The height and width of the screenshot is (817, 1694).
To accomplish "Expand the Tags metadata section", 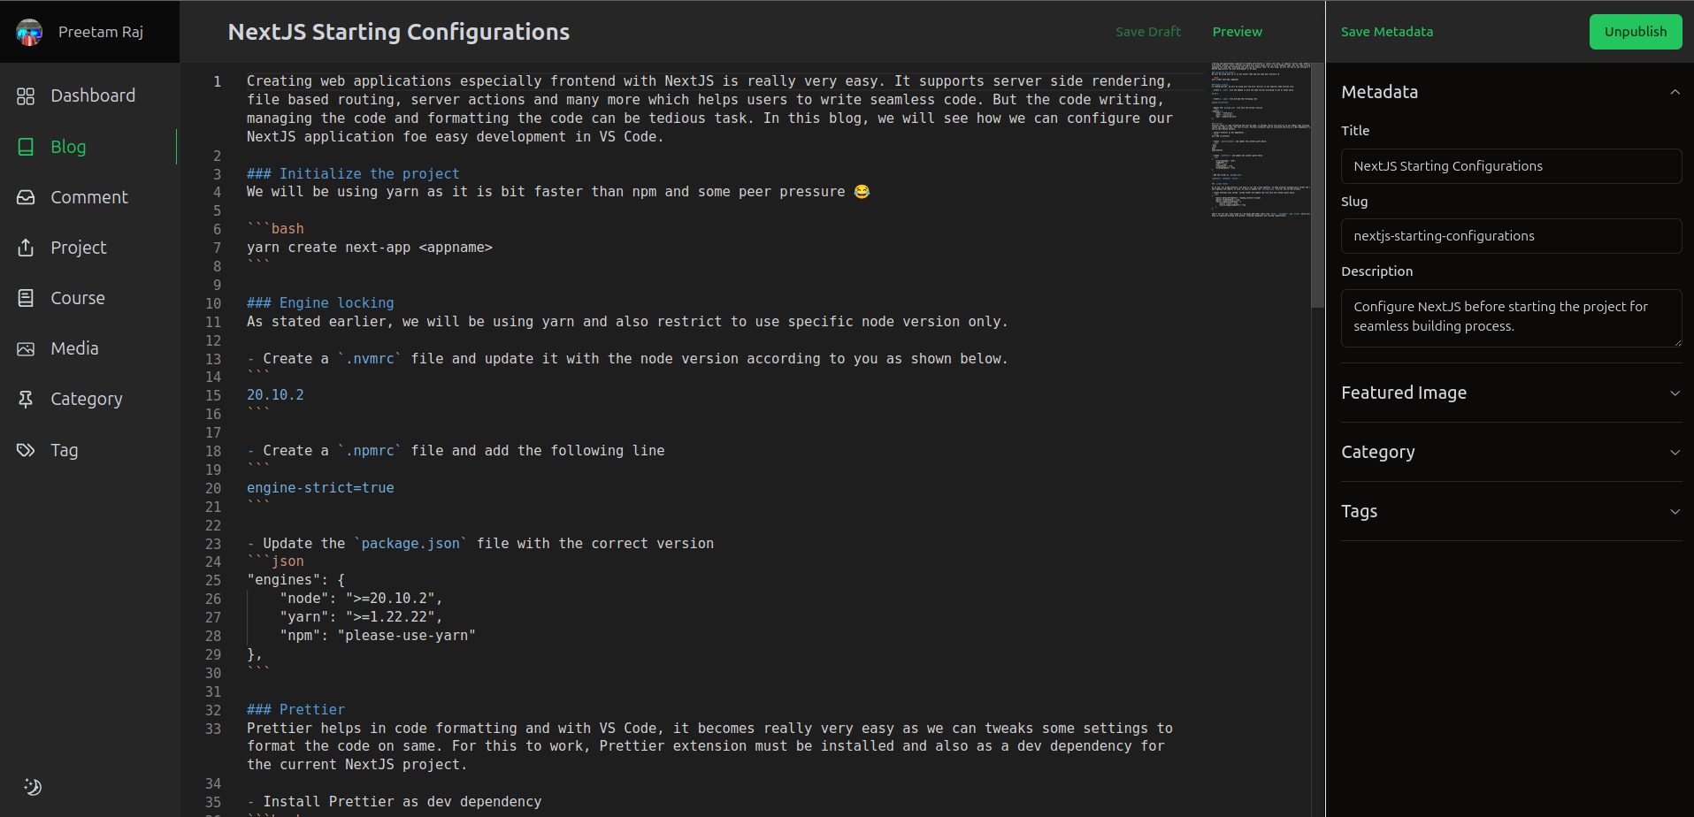I will [1511, 511].
